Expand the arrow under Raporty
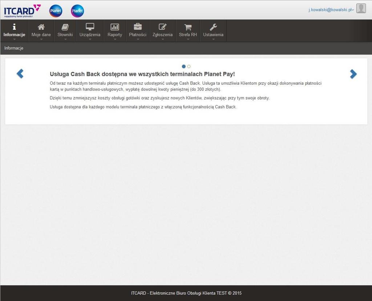 [115, 39]
